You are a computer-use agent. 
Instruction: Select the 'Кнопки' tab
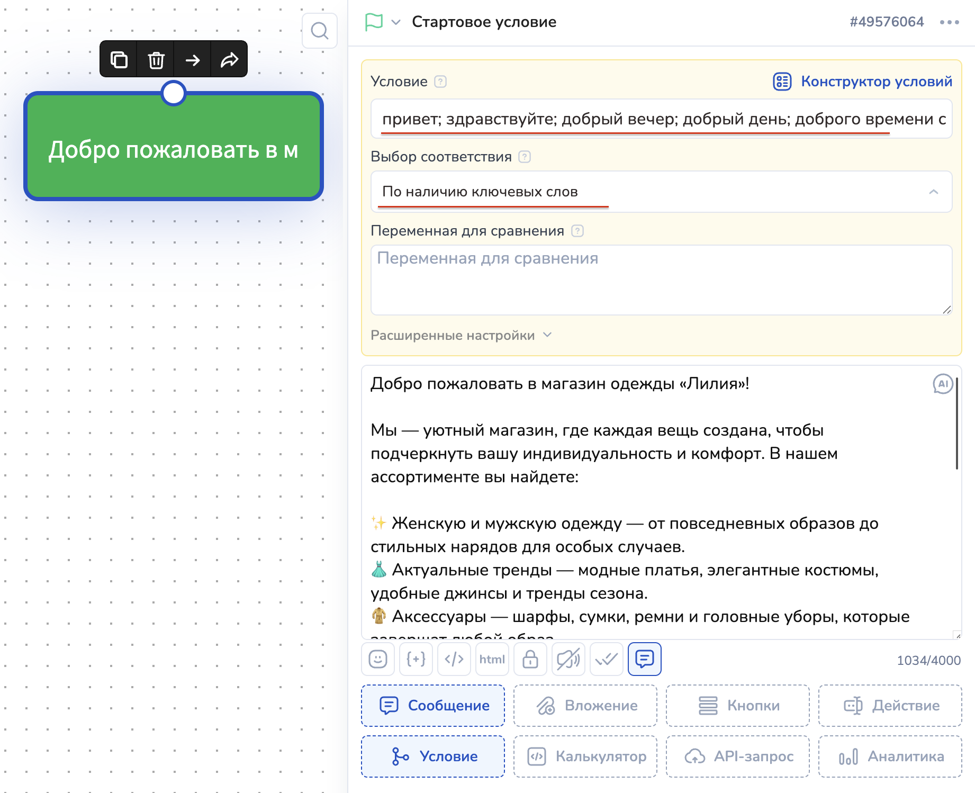[738, 706]
